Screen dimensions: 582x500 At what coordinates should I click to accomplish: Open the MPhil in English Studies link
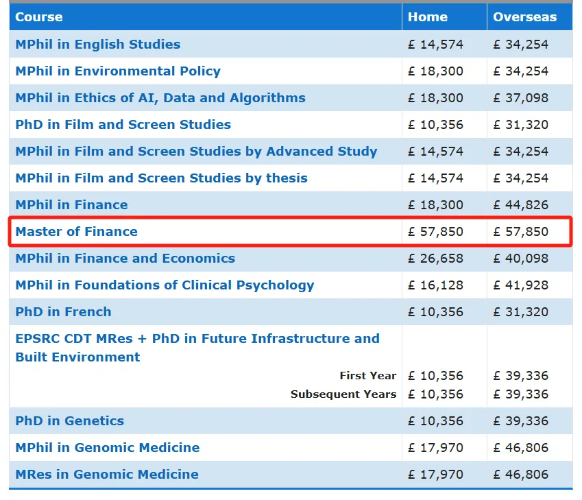[98, 45]
